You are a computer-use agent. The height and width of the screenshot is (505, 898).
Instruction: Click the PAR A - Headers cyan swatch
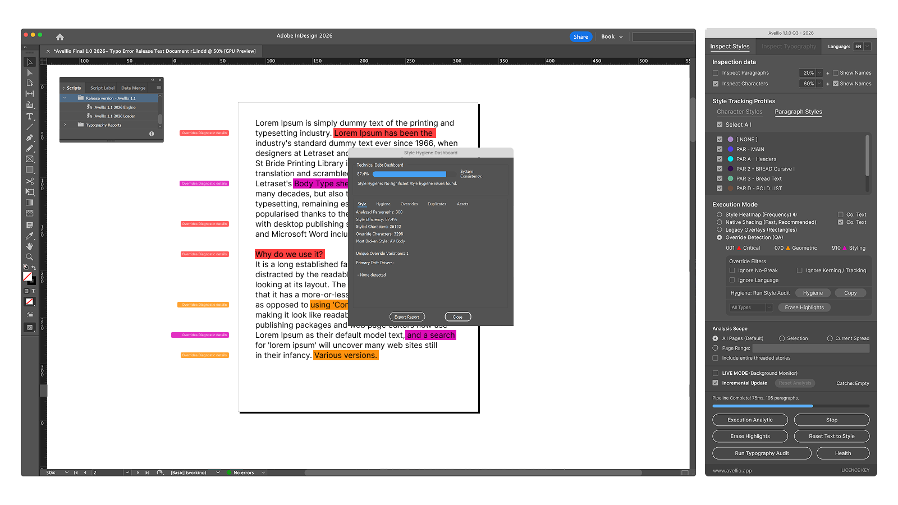click(730, 159)
